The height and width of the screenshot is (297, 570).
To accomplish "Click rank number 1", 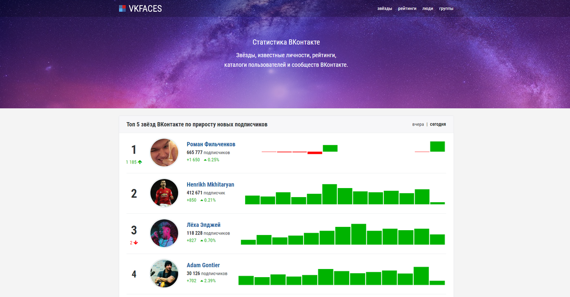I will pyautogui.click(x=133, y=150).
